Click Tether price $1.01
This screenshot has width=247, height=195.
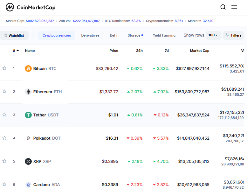(x=113, y=115)
